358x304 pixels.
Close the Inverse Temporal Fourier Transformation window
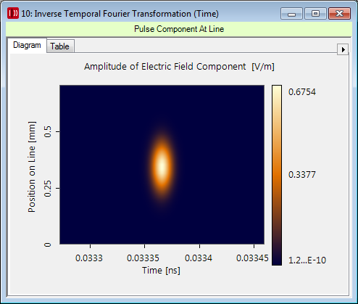pyautogui.click(x=339, y=14)
